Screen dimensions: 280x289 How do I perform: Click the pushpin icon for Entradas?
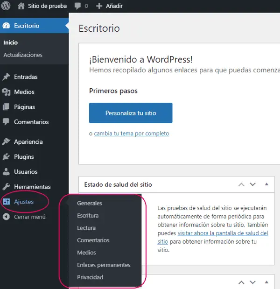(6, 77)
